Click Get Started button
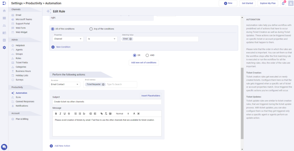The width and height of the screenshot is (294, 151). pyautogui.click(x=247, y=3)
